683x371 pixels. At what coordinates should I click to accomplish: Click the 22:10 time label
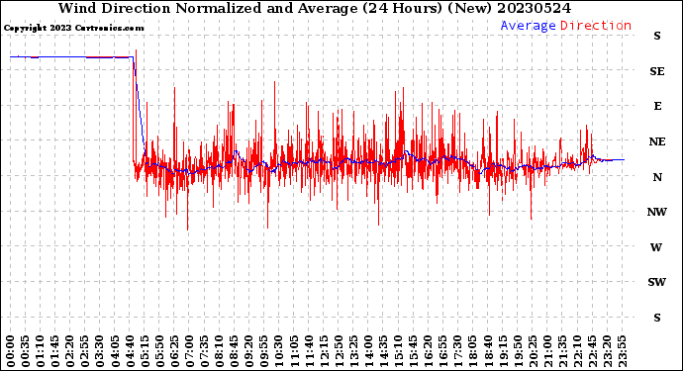coord(578,351)
